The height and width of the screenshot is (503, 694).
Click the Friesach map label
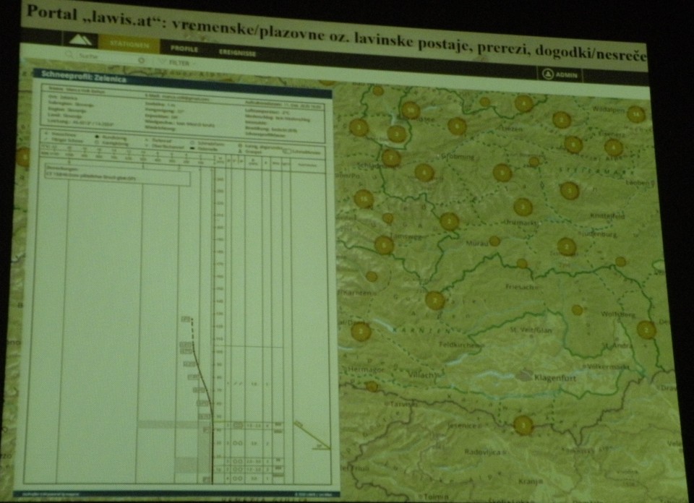[x=520, y=287]
